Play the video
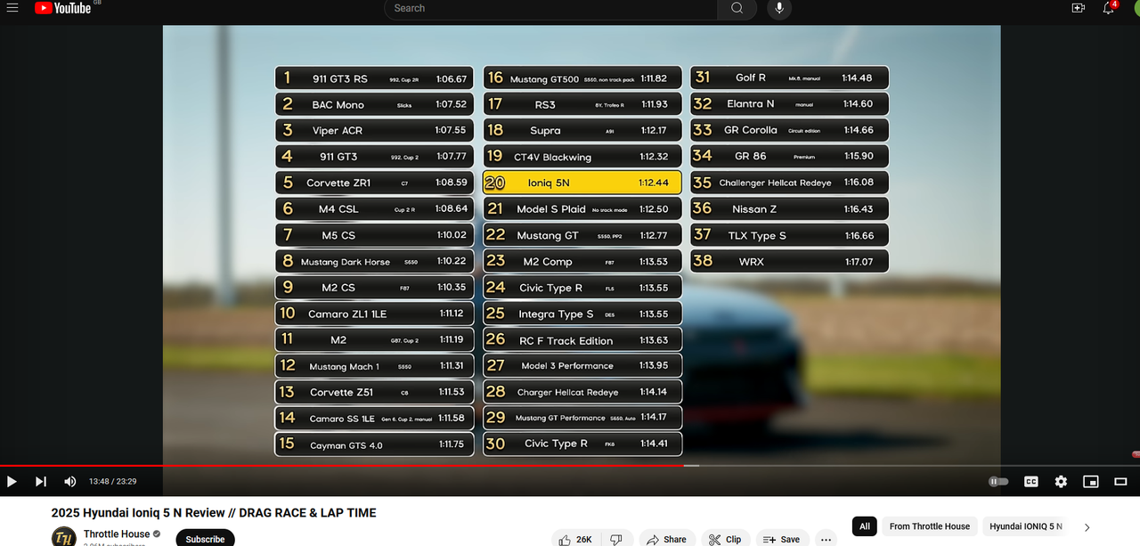The width and height of the screenshot is (1140, 546). coord(12,481)
